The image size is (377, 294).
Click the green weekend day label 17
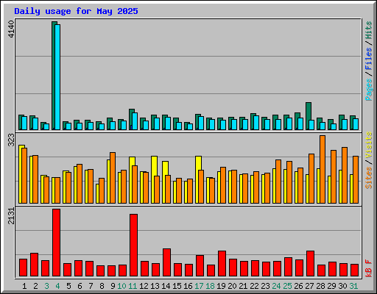pos(199,286)
